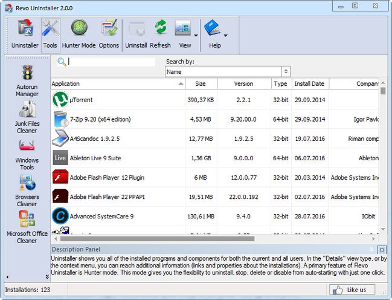392x300 pixels.
Task: Focus the program search text field
Action: click(x=112, y=62)
